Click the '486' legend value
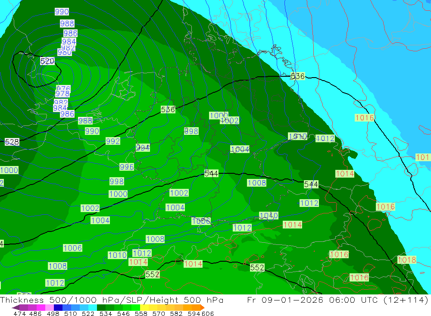Image resolution: width=431 pixels, height=316 pixels. [35, 313]
